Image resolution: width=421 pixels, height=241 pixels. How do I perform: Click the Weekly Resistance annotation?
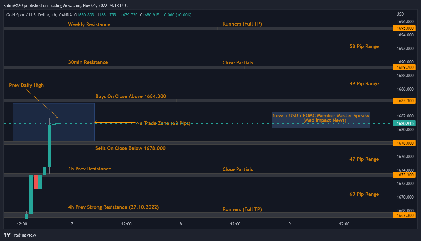89,24
